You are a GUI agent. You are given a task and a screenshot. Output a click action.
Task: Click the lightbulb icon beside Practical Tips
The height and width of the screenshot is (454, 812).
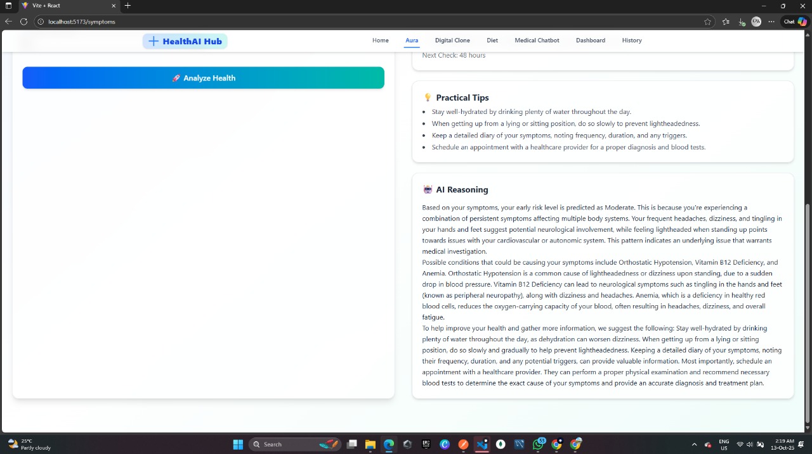[428, 98]
